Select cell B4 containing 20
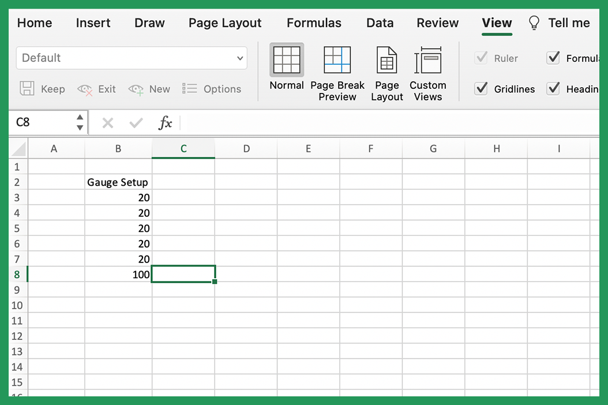 pyautogui.click(x=118, y=212)
